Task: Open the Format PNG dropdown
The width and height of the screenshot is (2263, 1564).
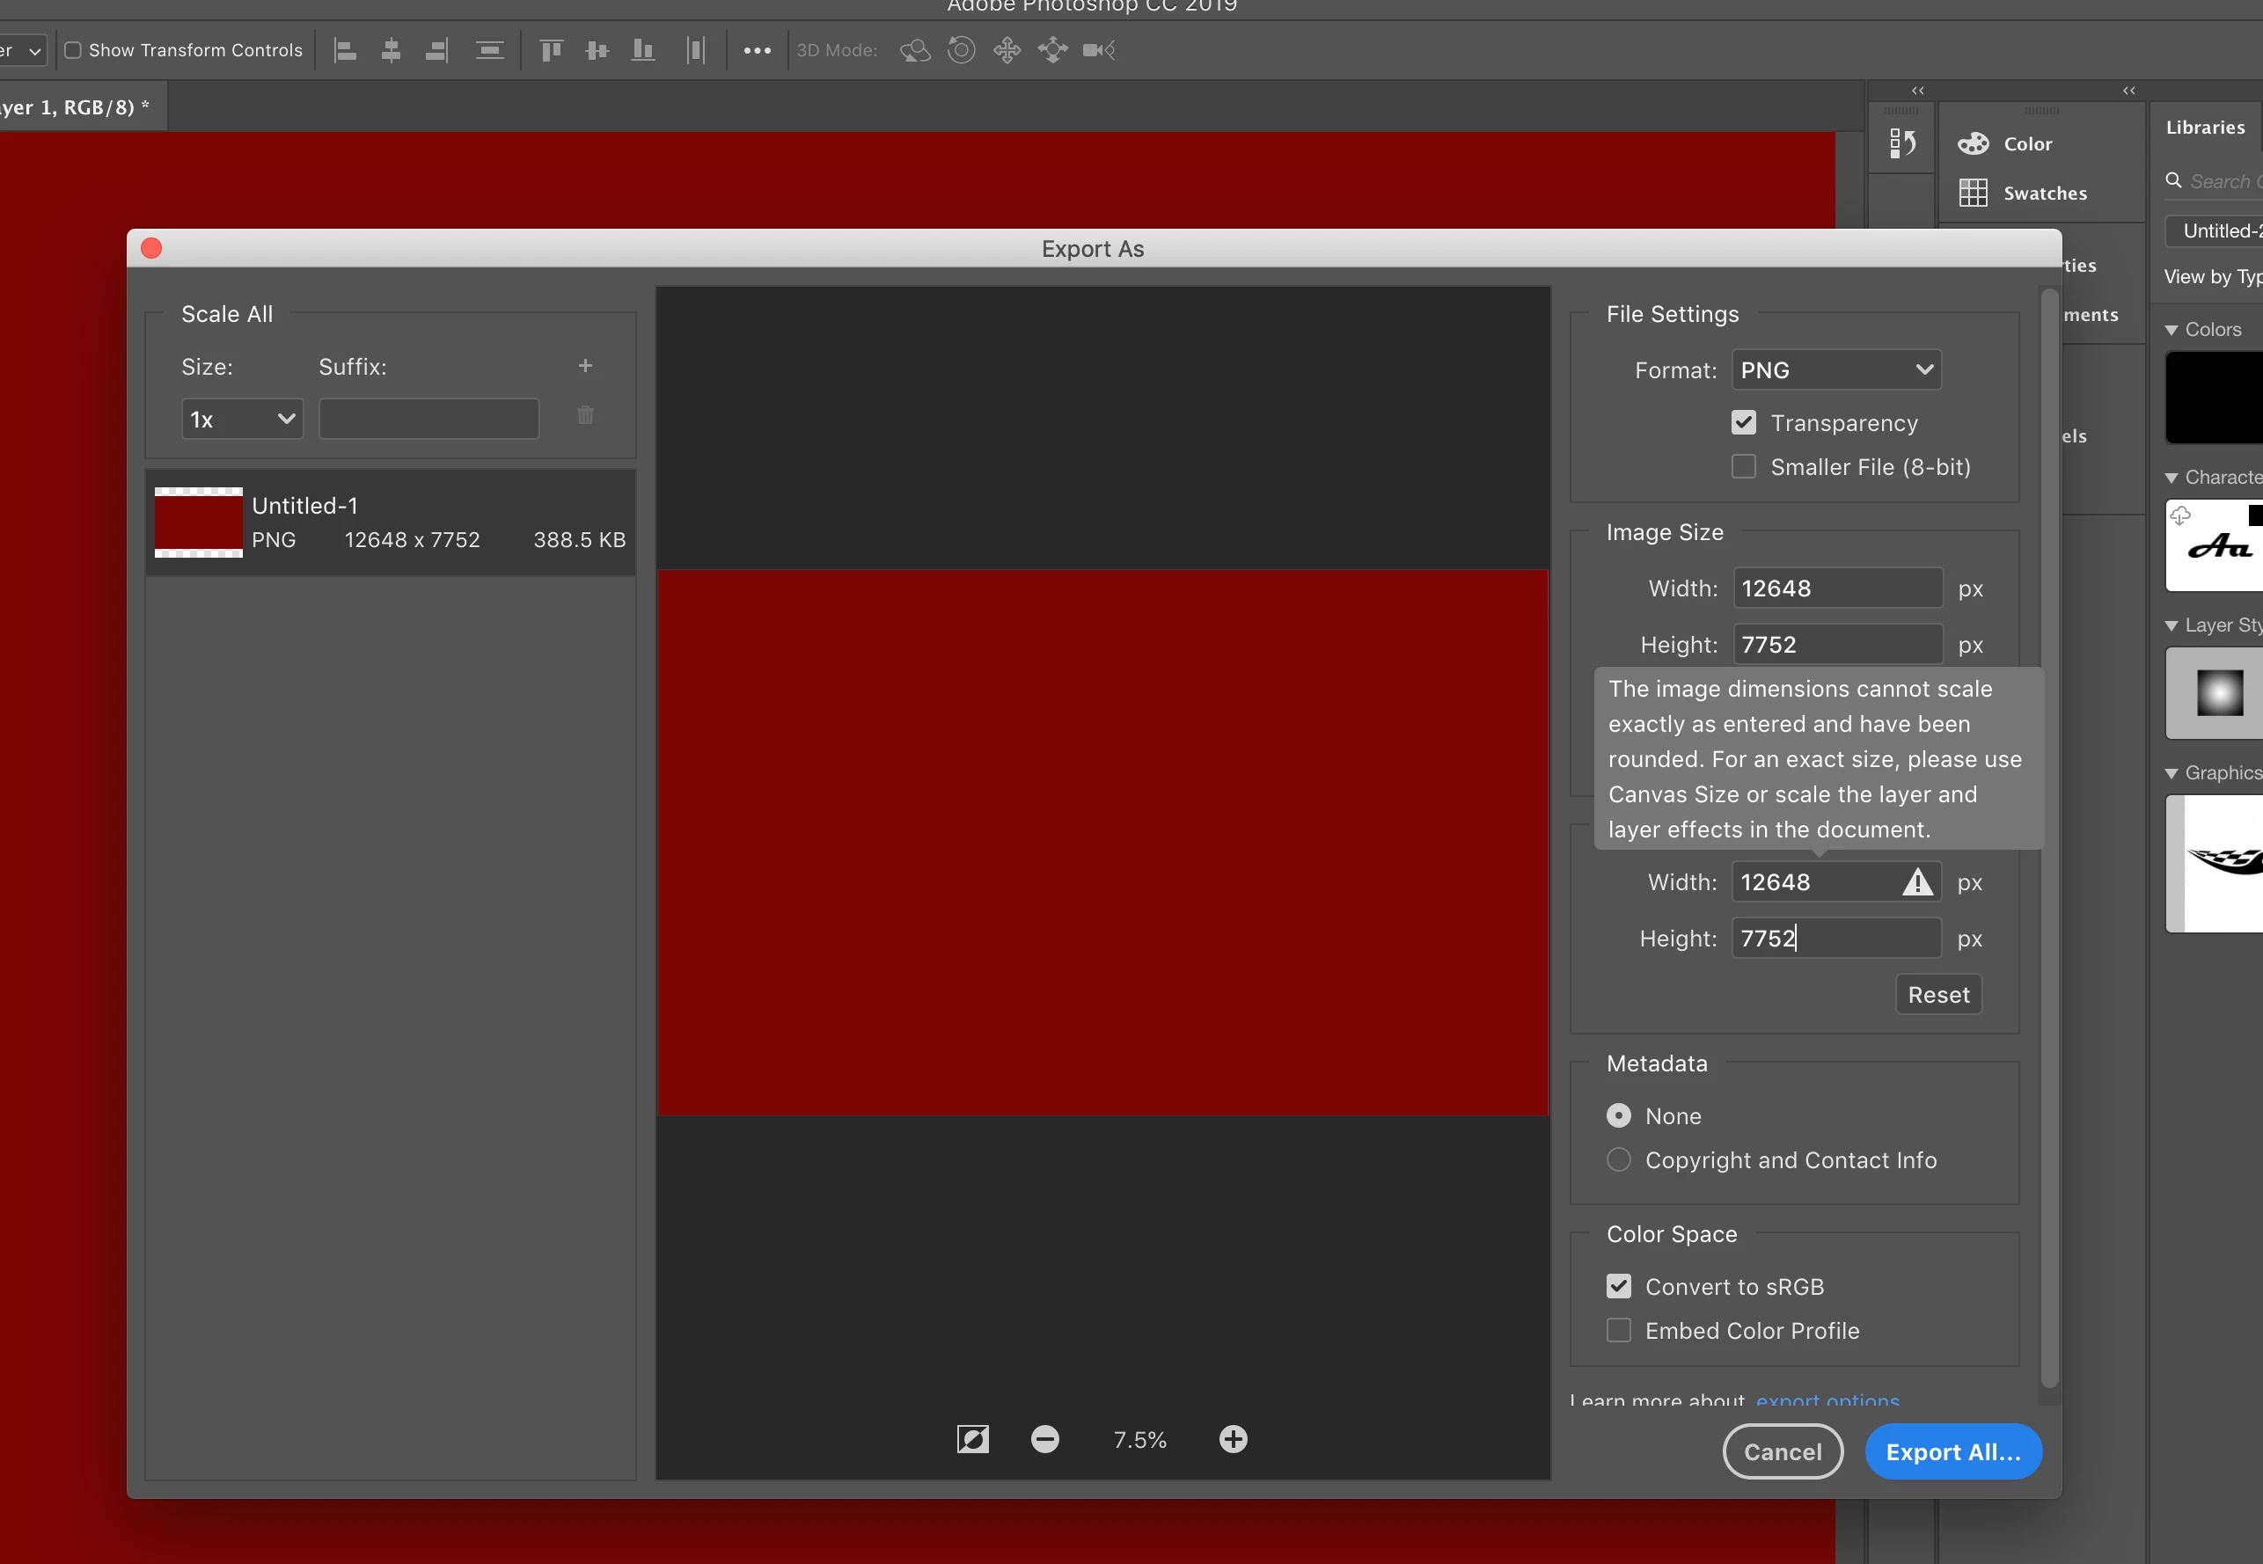Action: 1835,370
